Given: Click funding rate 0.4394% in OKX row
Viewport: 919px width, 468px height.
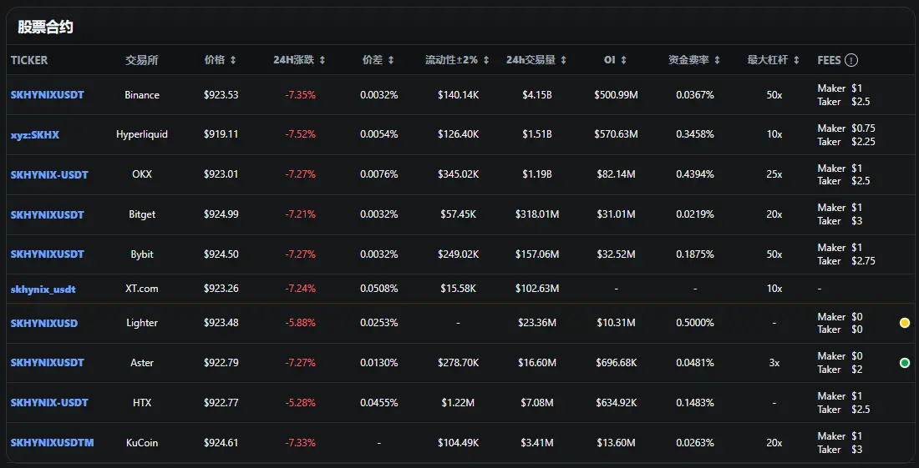Looking at the screenshot, I should [x=695, y=174].
